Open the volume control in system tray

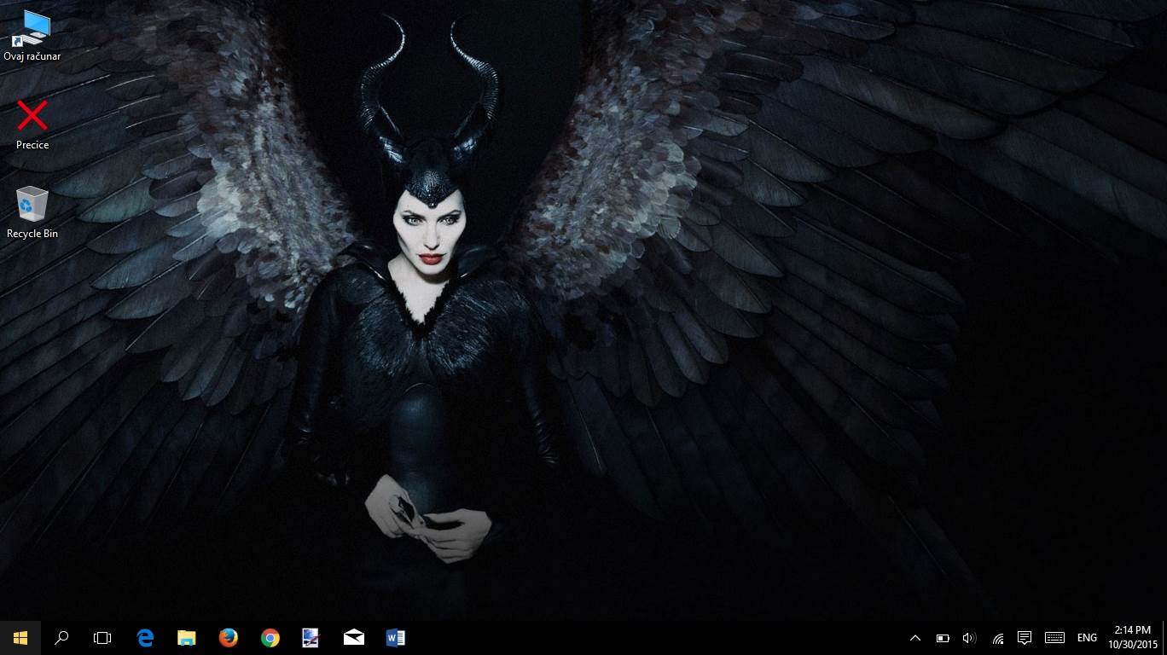[969, 638]
